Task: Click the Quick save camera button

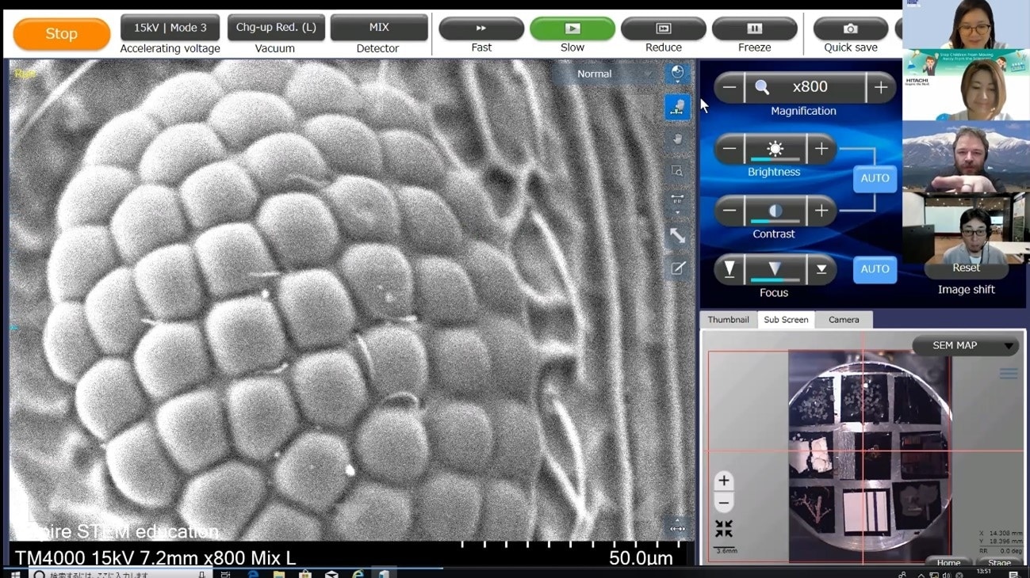Action: click(x=850, y=29)
